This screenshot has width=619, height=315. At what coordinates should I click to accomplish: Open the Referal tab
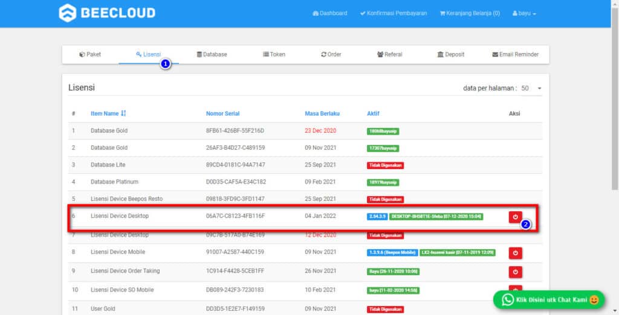(390, 54)
